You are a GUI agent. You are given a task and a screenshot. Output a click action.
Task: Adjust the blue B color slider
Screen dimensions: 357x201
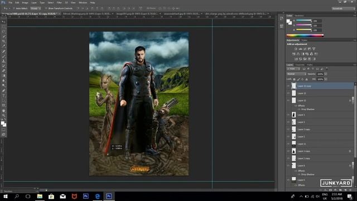tap(303, 30)
